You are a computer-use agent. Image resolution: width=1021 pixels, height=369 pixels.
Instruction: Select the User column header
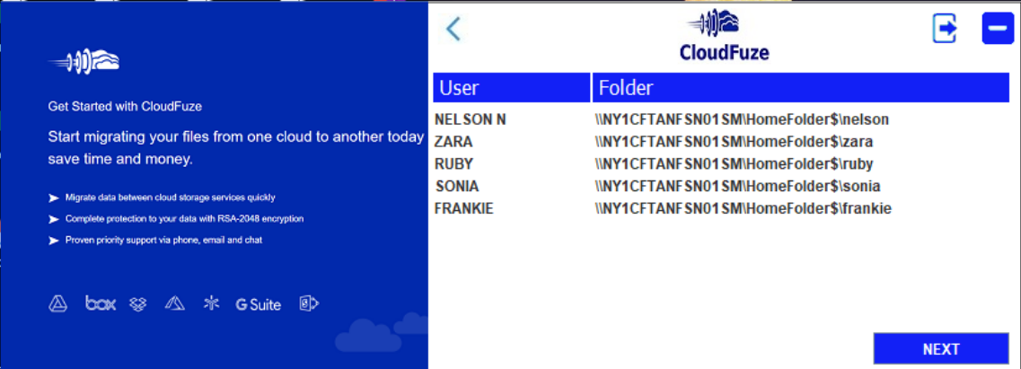(x=511, y=87)
